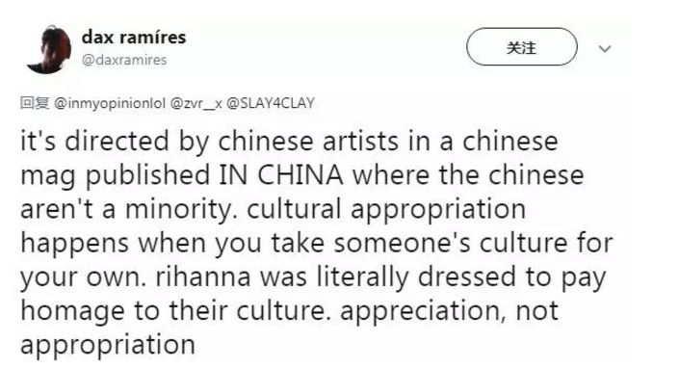Open dax ramíres profile avatar
This screenshot has height=369, width=679.
49,49
